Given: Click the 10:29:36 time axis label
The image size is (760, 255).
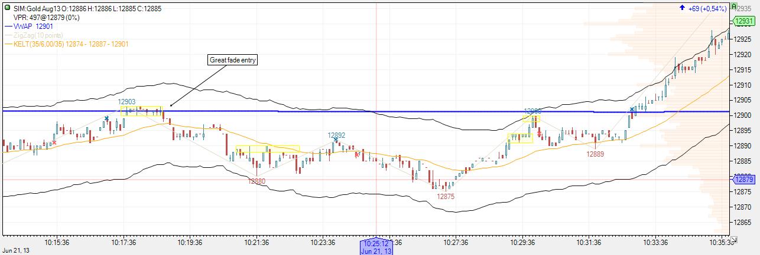Looking at the screenshot, I should [522, 242].
